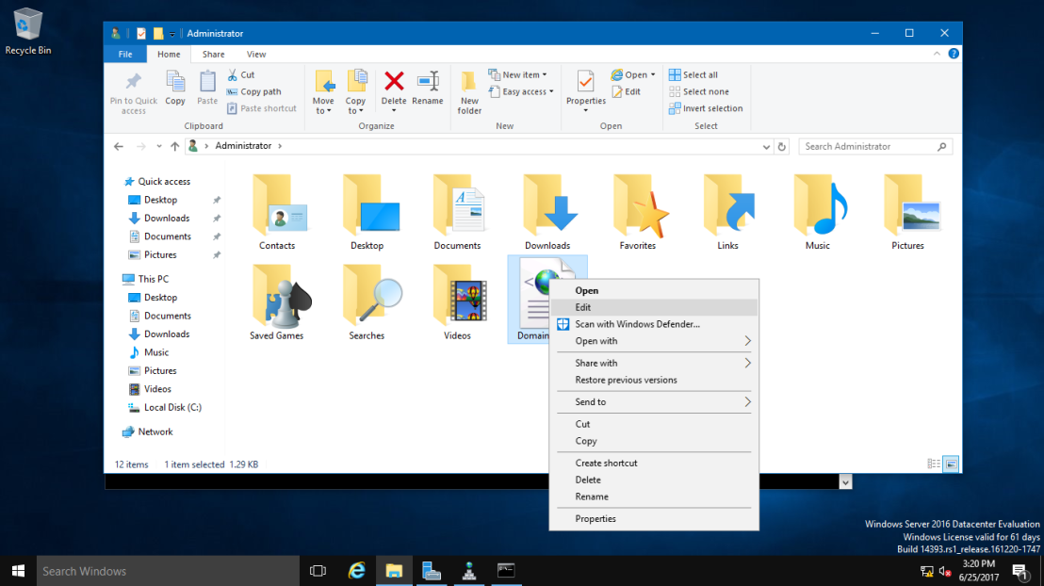
Task: Click the Back navigation arrow
Action: (119, 146)
